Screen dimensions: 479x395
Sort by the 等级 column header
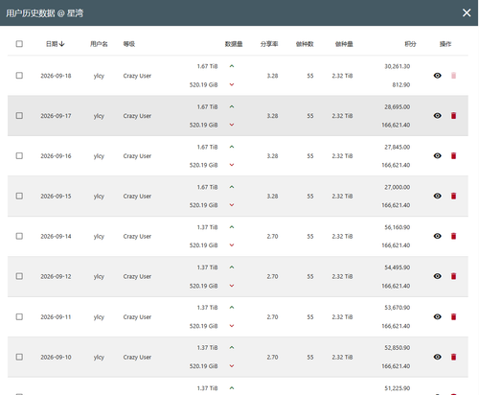point(129,44)
